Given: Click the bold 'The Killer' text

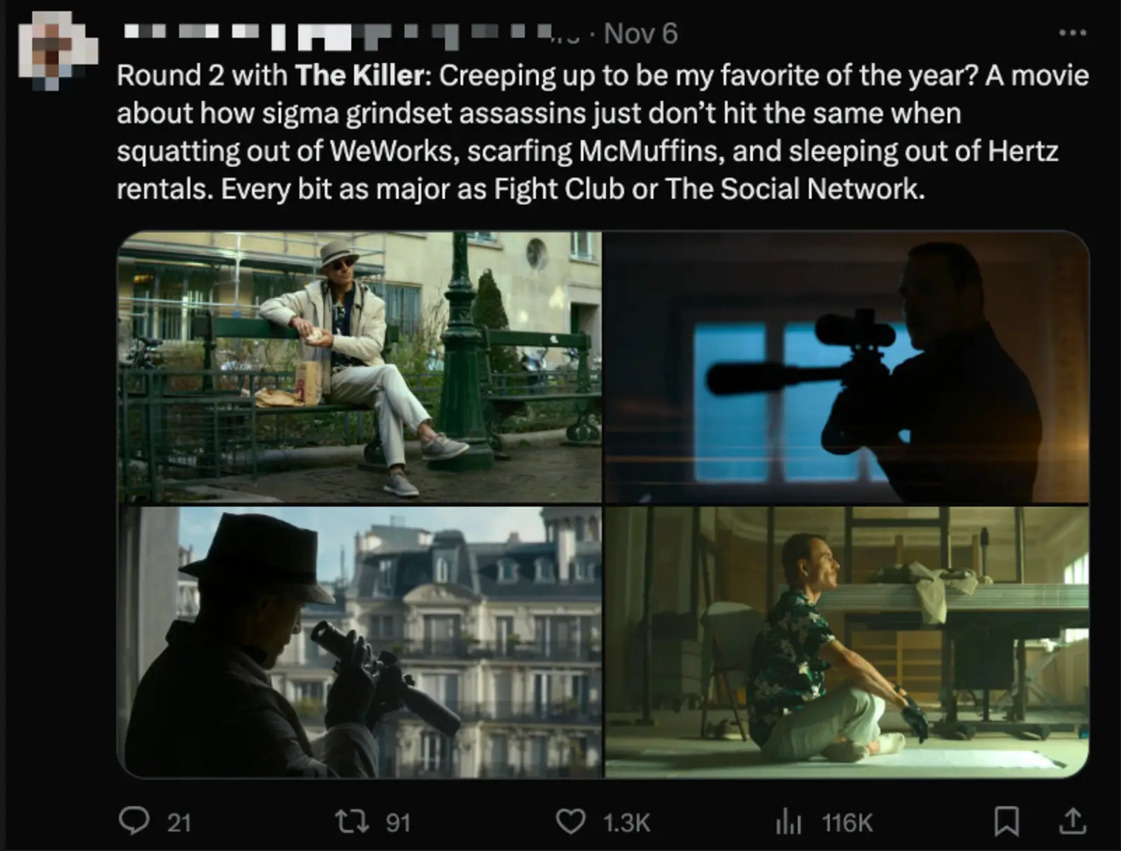Looking at the screenshot, I should coord(359,75).
